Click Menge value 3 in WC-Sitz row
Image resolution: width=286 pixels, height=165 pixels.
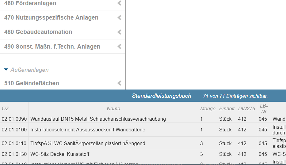201,154
